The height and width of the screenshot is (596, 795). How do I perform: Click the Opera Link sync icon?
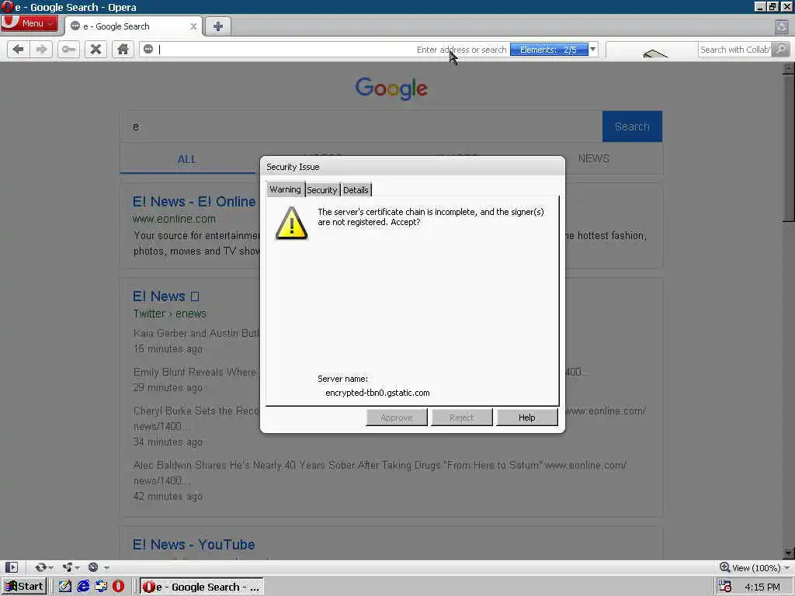click(40, 567)
